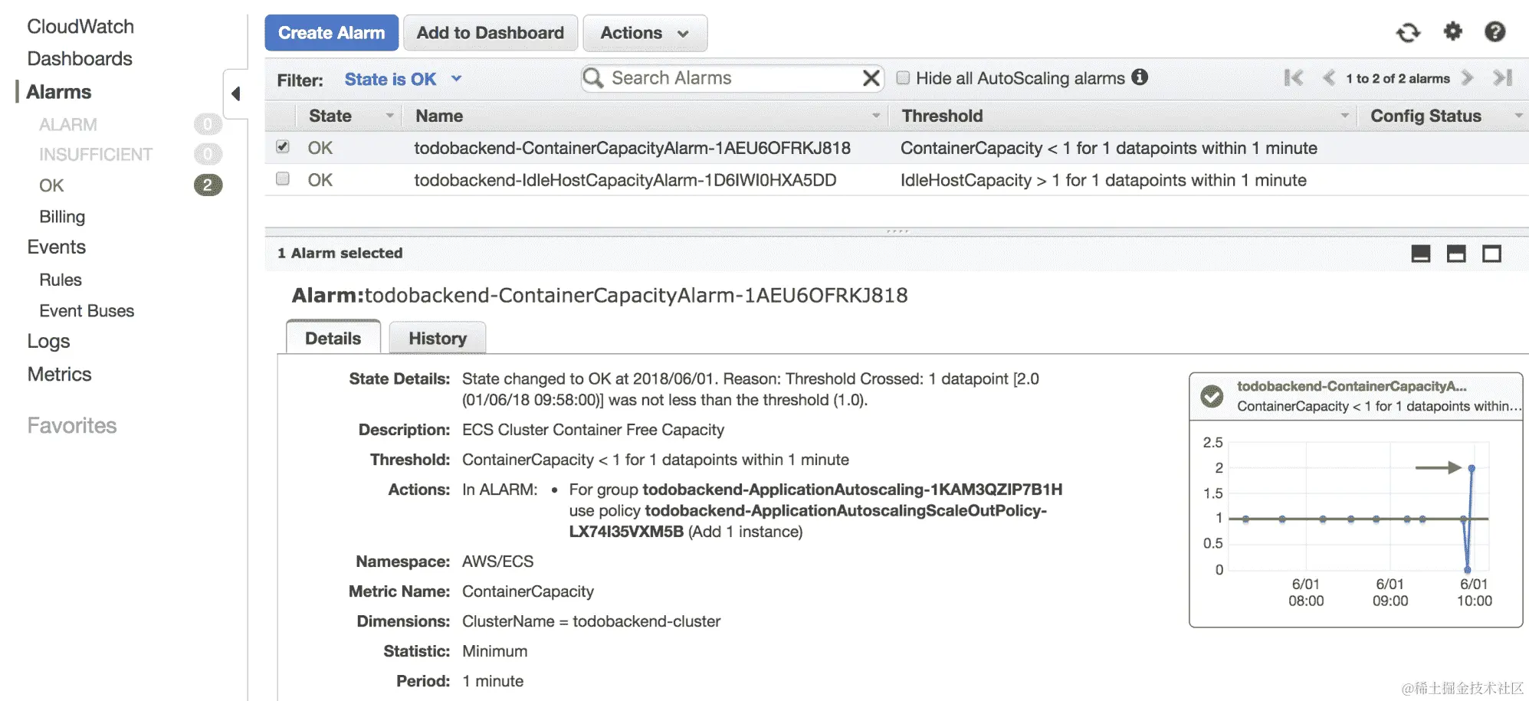Go to first page of alarms

coord(1294,78)
